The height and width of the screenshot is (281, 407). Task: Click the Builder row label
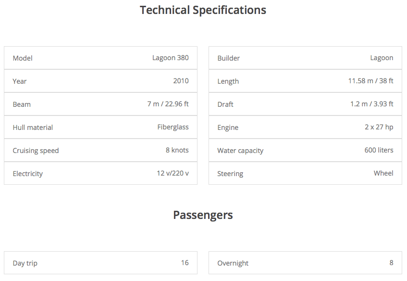228,58
